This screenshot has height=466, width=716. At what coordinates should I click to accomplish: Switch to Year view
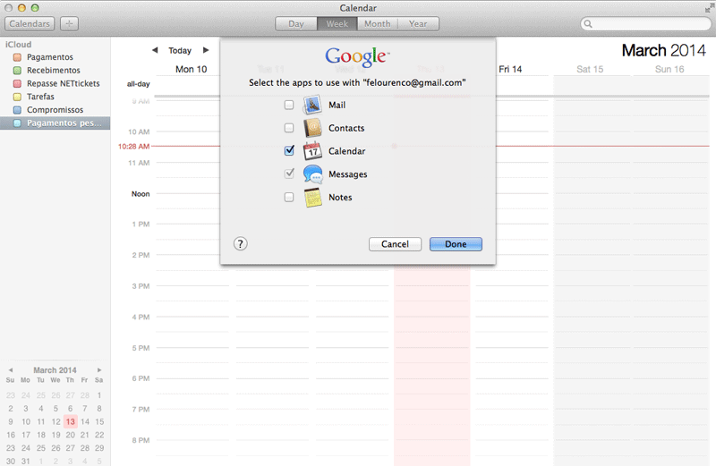[418, 24]
